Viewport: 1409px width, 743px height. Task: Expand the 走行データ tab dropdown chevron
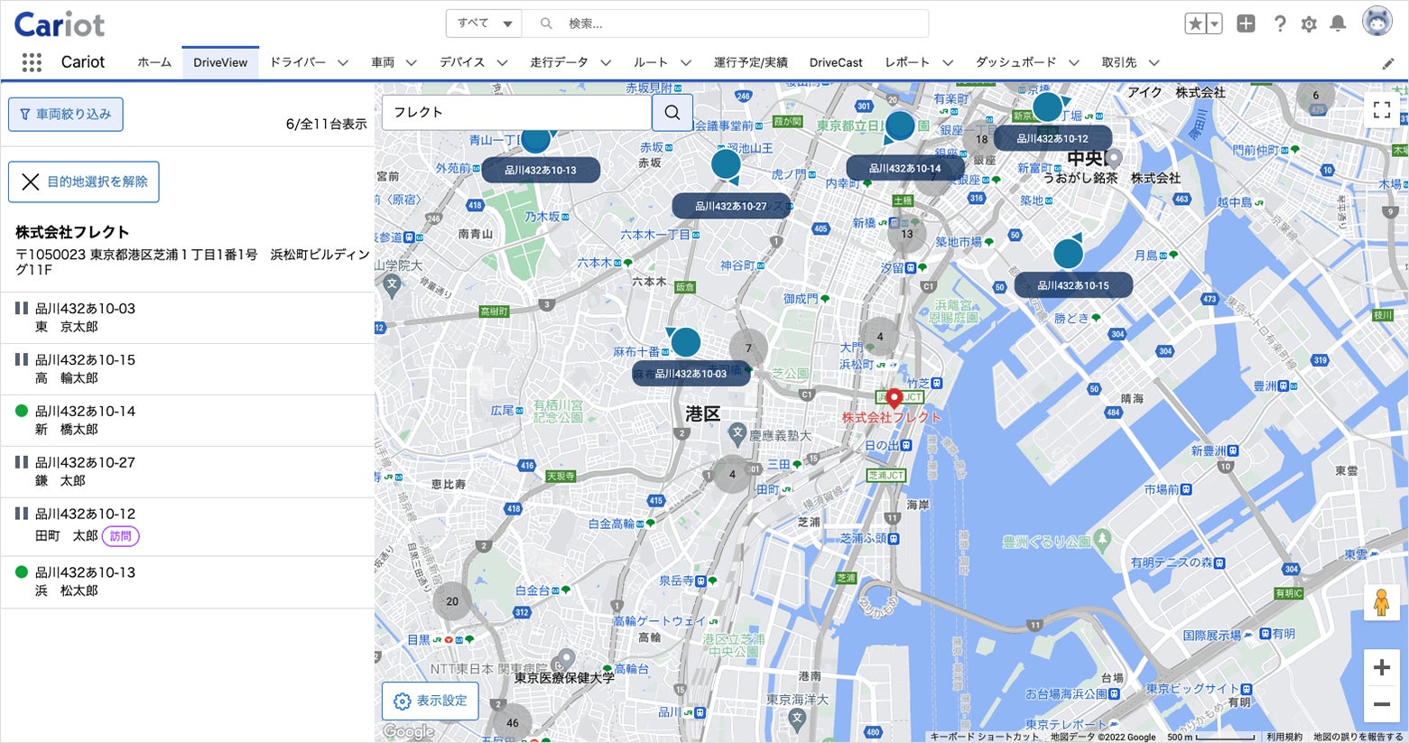point(606,63)
